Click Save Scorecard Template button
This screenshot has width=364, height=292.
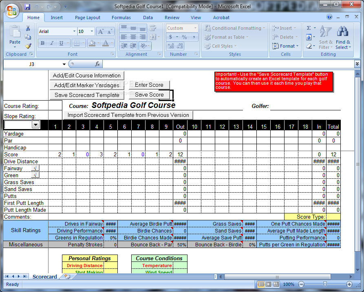tap(87, 95)
